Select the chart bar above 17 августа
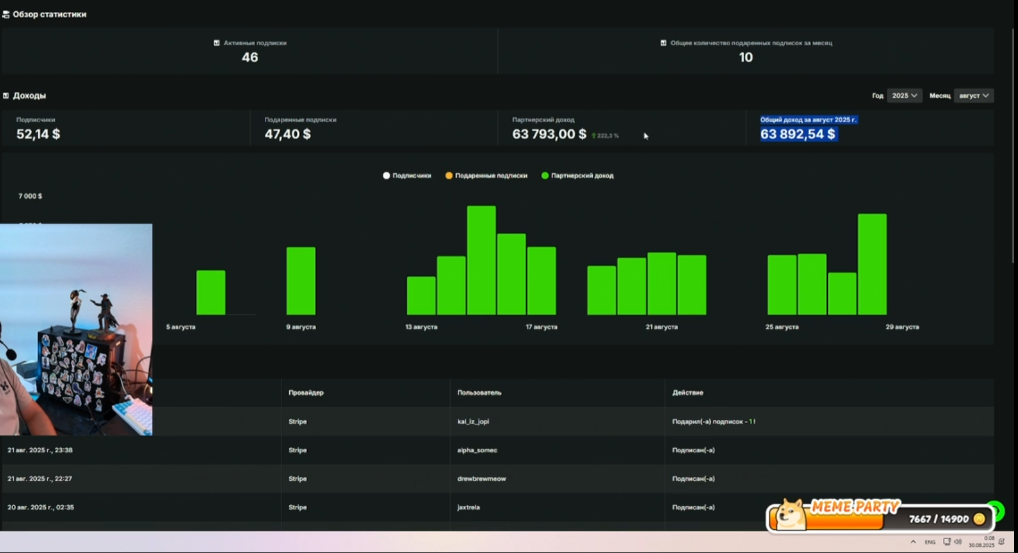The image size is (1018, 553). coord(542,281)
